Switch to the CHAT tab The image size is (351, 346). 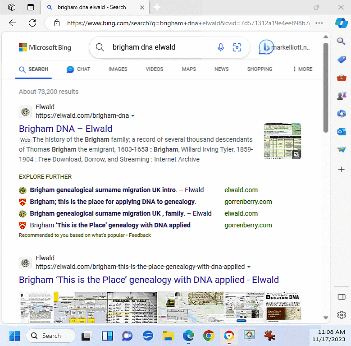(78, 69)
